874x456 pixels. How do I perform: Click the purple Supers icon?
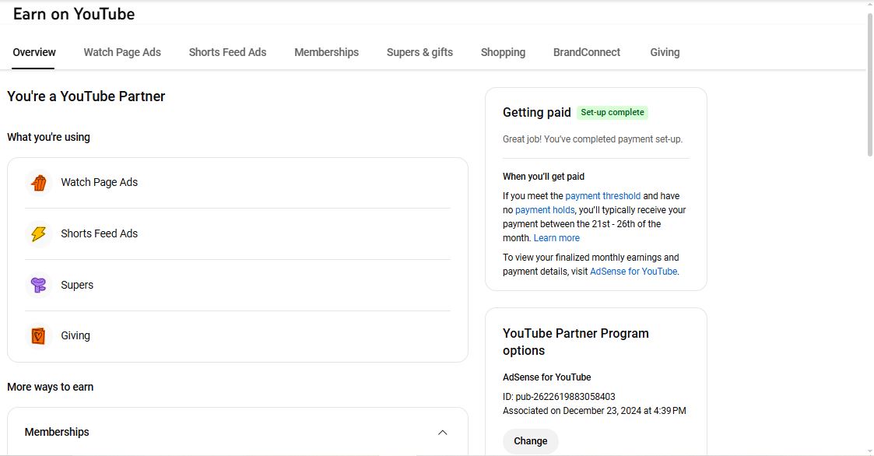(38, 286)
